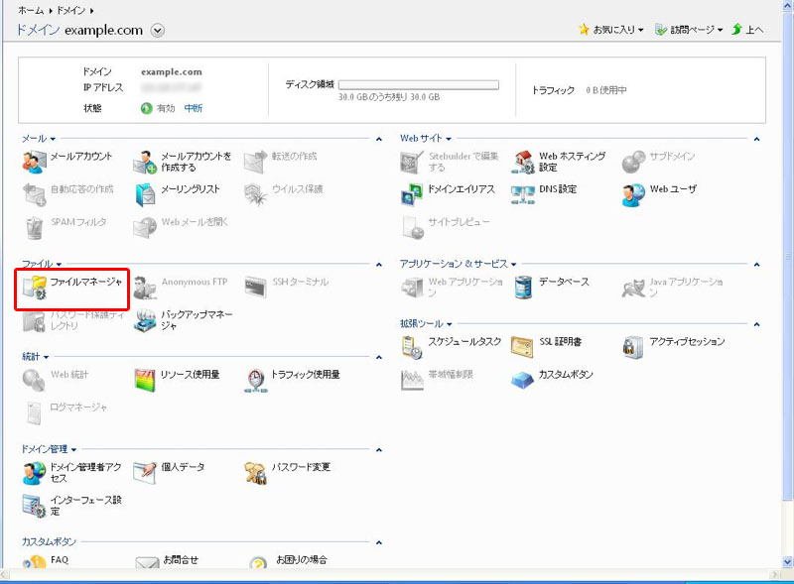Open the インターフェース設定 icon

pos(34,506)
